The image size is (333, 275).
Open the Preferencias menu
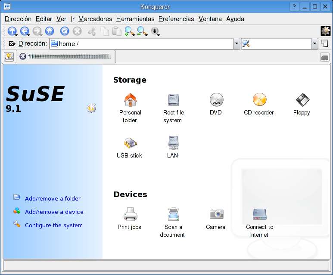(x=176, y=19)
